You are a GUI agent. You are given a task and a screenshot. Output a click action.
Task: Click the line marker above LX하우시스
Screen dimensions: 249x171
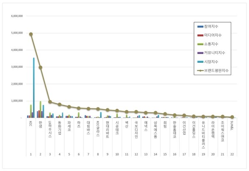(x=50, y=102)
